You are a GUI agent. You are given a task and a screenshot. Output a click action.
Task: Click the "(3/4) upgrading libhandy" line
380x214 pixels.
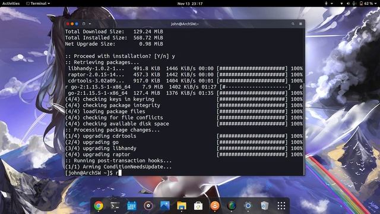point(183,148)
